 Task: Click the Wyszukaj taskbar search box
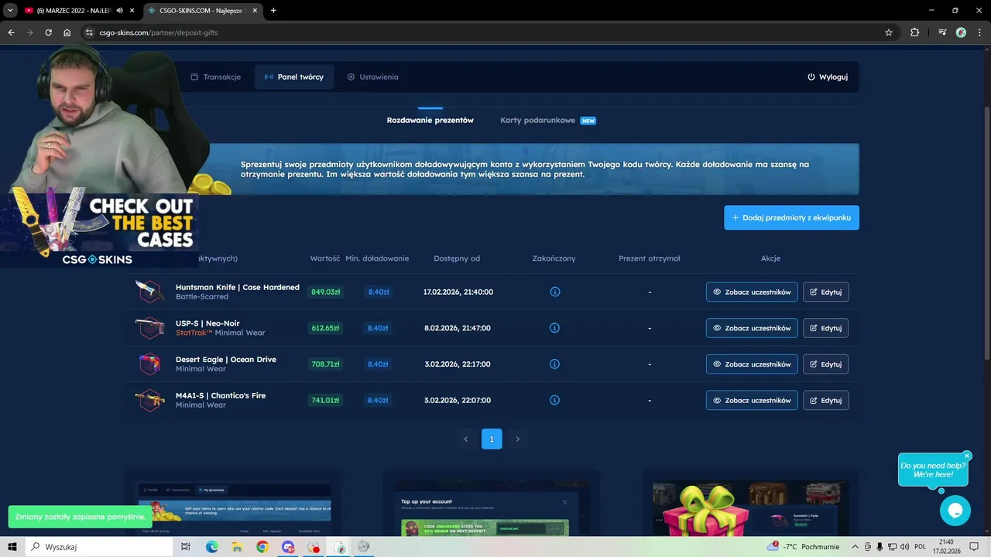coord(99,547)
